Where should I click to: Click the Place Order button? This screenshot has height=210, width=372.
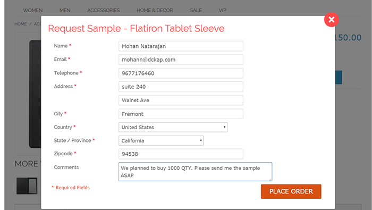point(291,191)
